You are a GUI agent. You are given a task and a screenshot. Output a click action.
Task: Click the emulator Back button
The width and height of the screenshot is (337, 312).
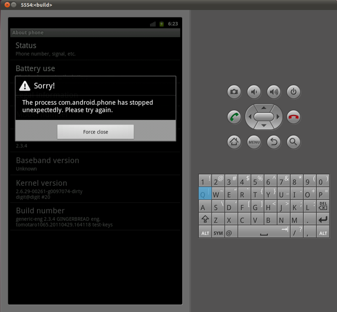pos(273,142)
